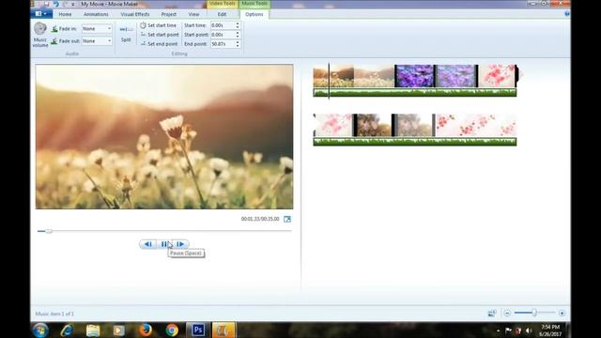The image size is (601, 338).
Task: Open Windows Media Player from taskbar
Action: 119,330
